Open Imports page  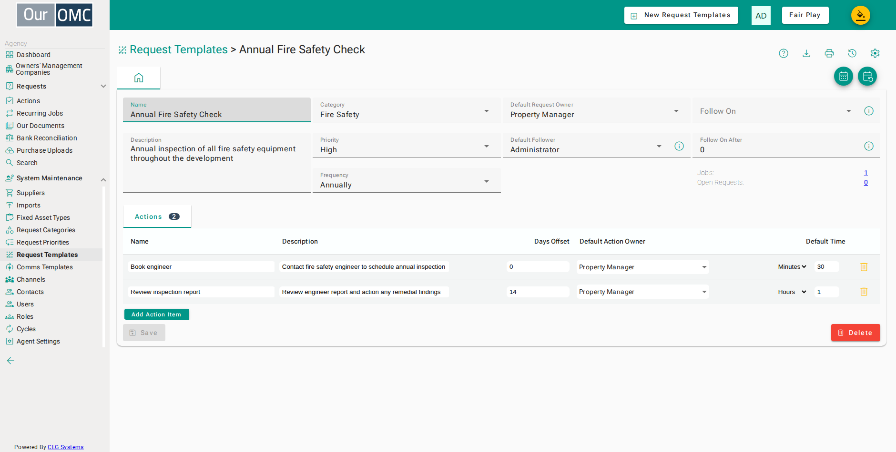[x=29, y=205]
